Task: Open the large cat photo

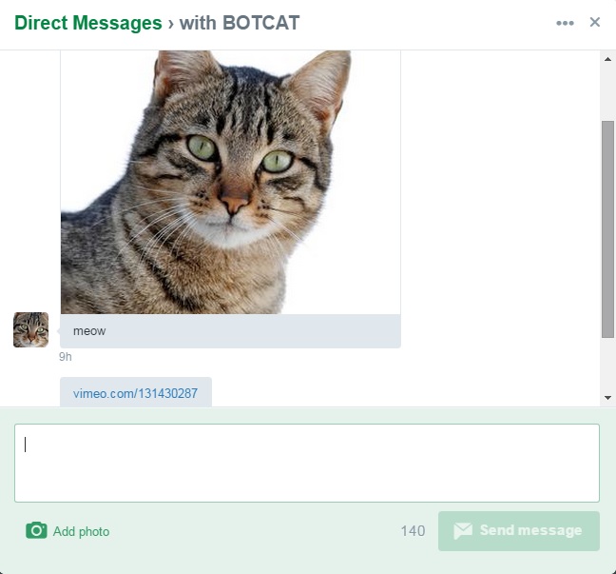Action: pyautogui.click(x=231, y=182)
